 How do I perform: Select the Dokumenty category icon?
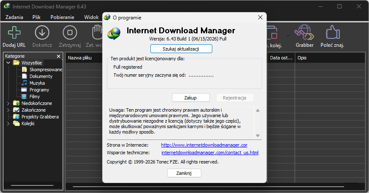[x=24, y=76]
